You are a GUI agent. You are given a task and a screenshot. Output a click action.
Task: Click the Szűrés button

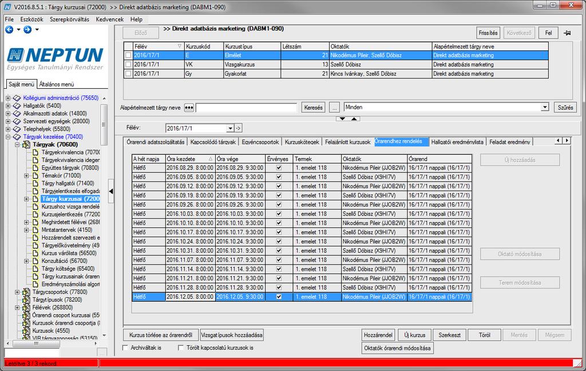pyautogui.click(x=565, y=108)
